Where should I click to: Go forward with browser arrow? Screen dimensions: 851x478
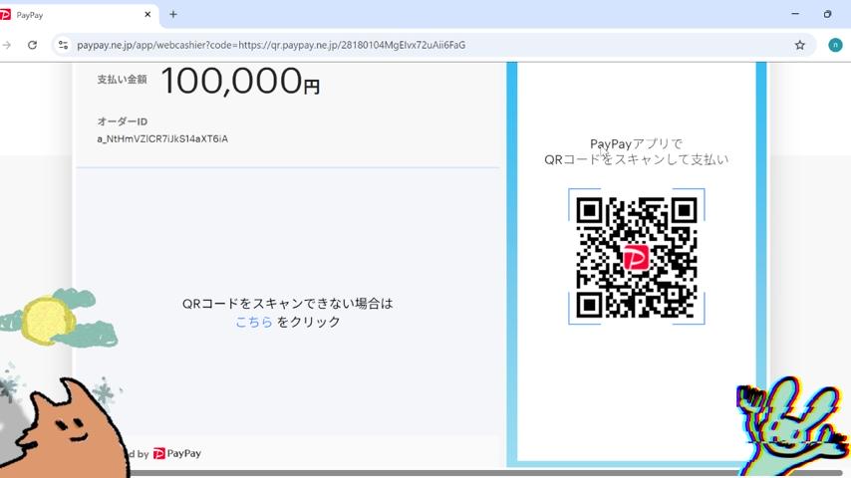click(7, 45)
